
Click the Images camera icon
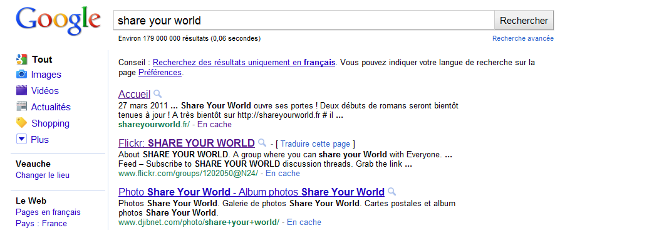pos(21,75)
